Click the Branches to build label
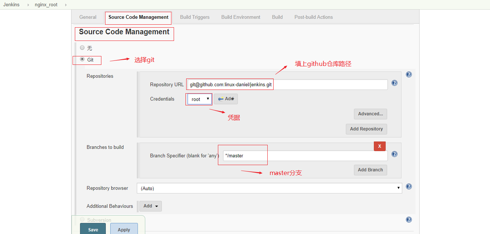 point(105,147)
